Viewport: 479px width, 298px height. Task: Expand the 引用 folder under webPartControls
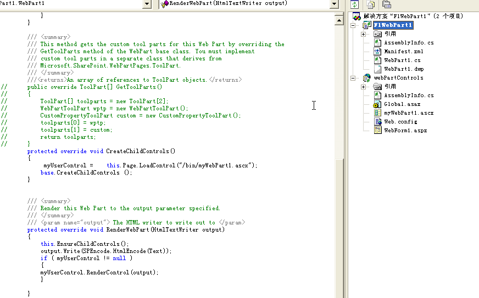[364, 87]
